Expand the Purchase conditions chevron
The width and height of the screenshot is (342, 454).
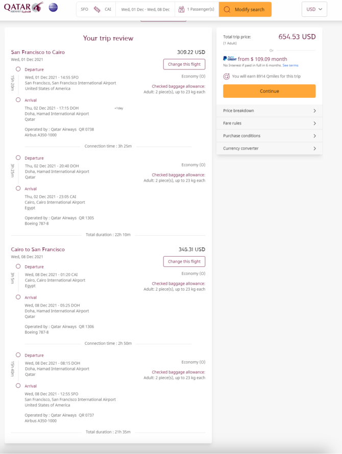(x=315, y=136)
